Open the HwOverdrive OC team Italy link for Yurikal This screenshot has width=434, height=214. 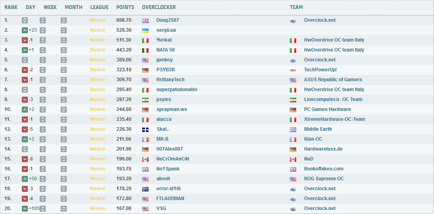334,40
